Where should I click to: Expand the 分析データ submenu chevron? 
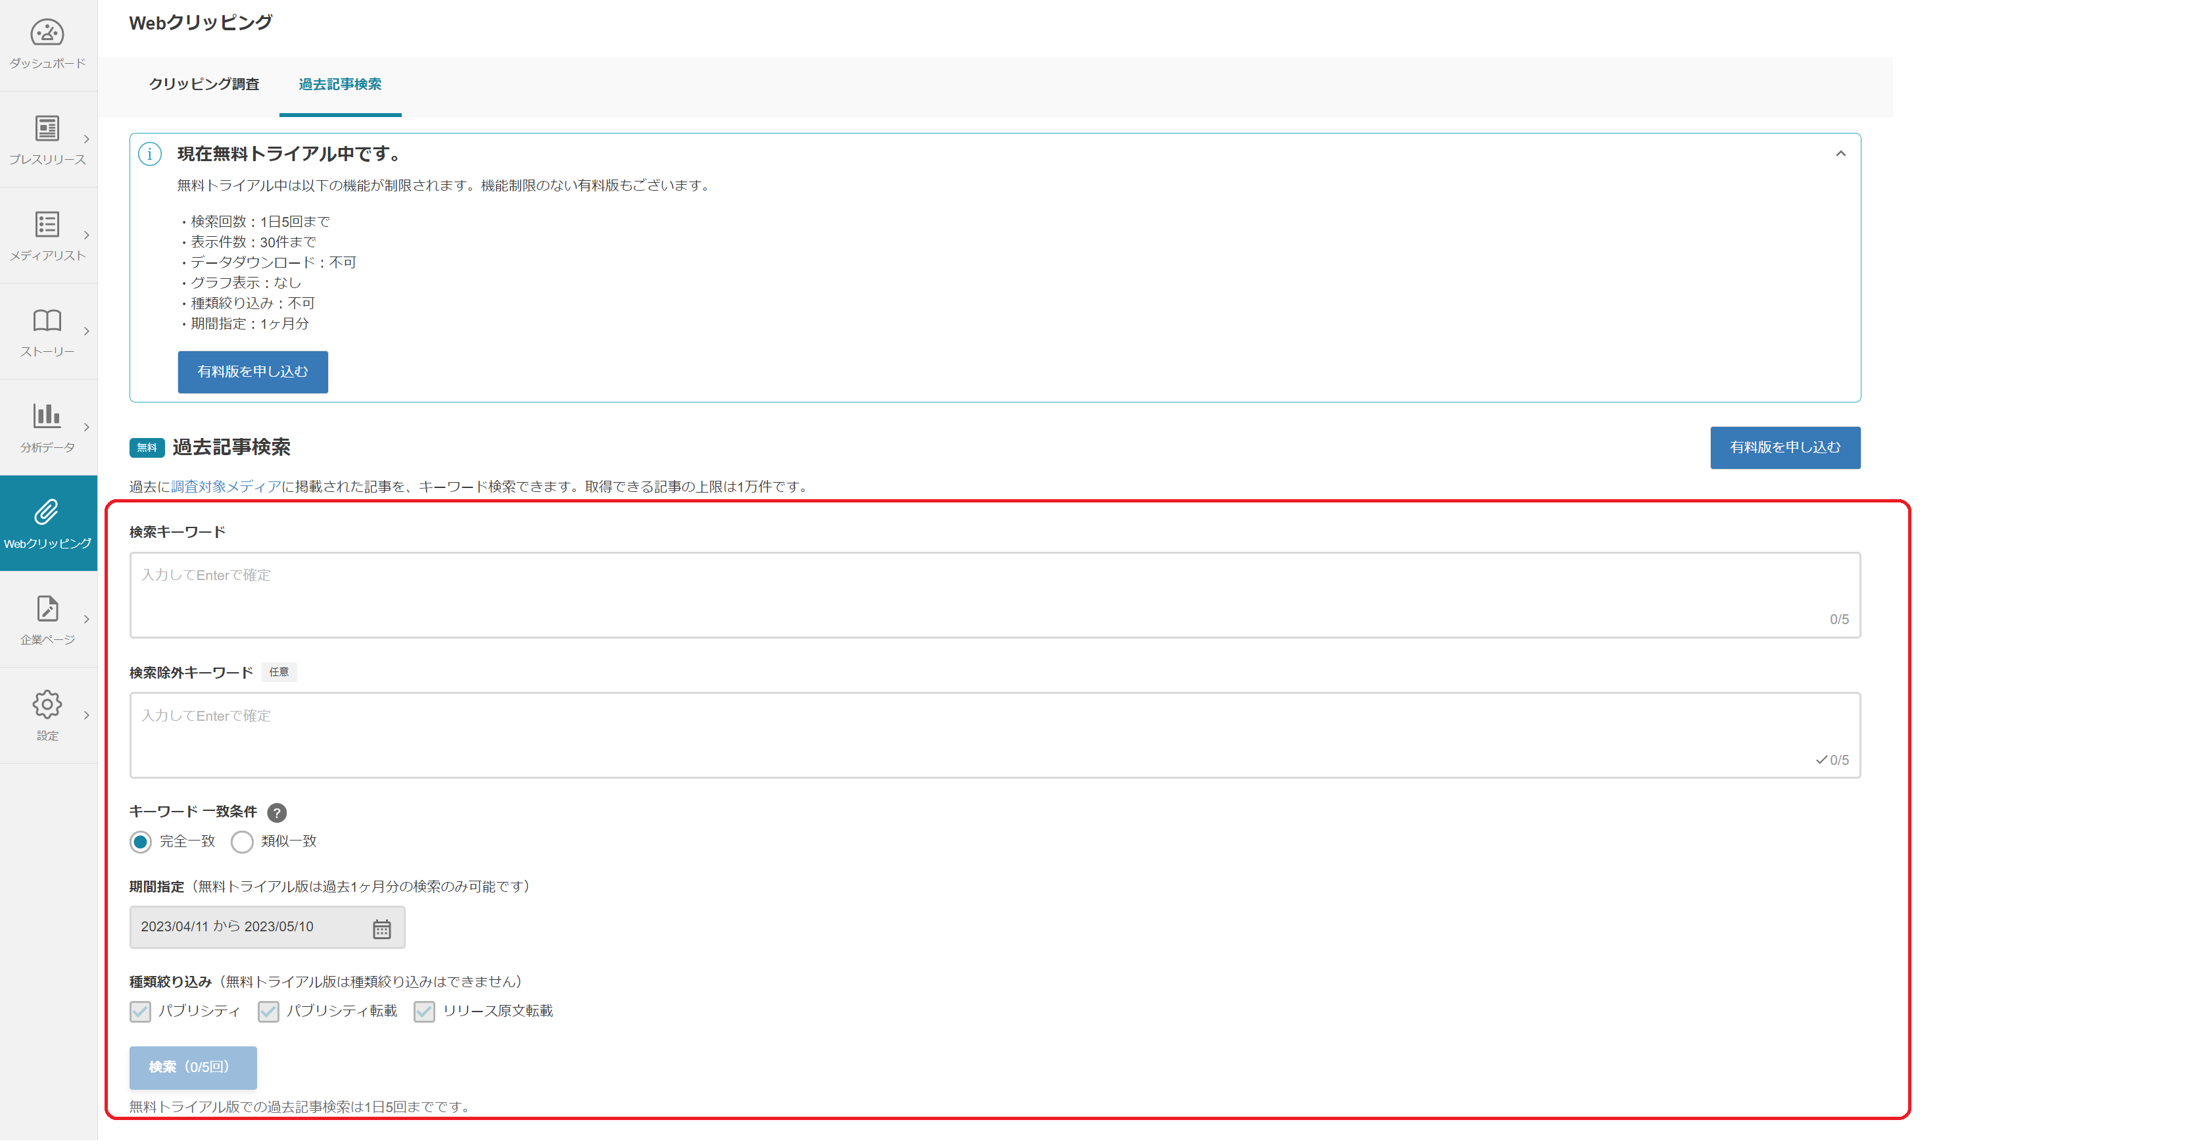click(x=86, y=428)
